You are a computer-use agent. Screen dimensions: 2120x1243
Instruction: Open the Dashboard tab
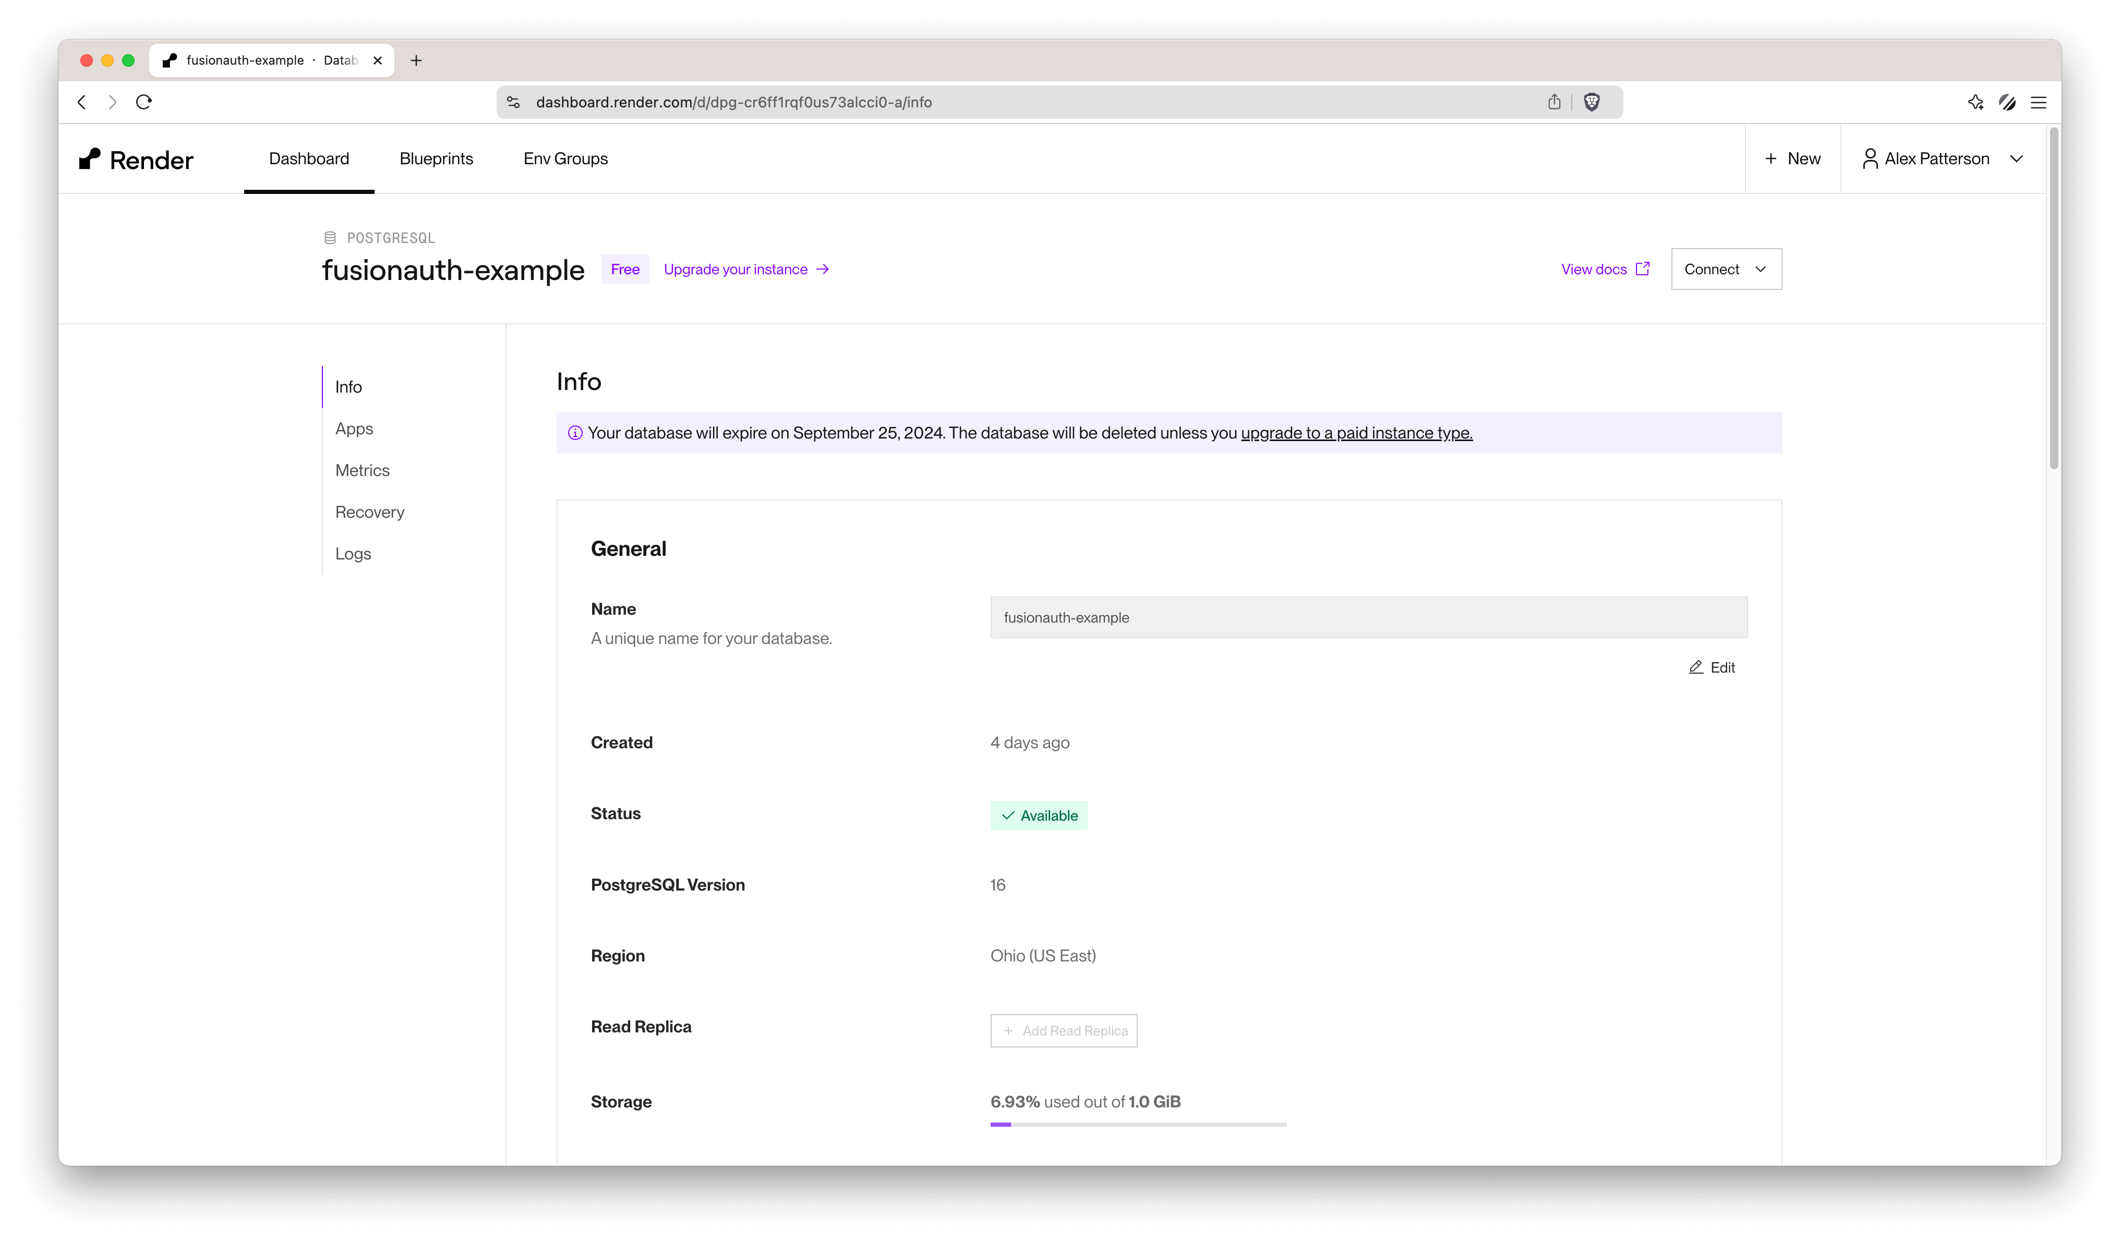[x=309, y=159]
